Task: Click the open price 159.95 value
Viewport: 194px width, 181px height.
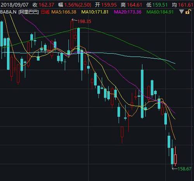Action: [109, 5]
